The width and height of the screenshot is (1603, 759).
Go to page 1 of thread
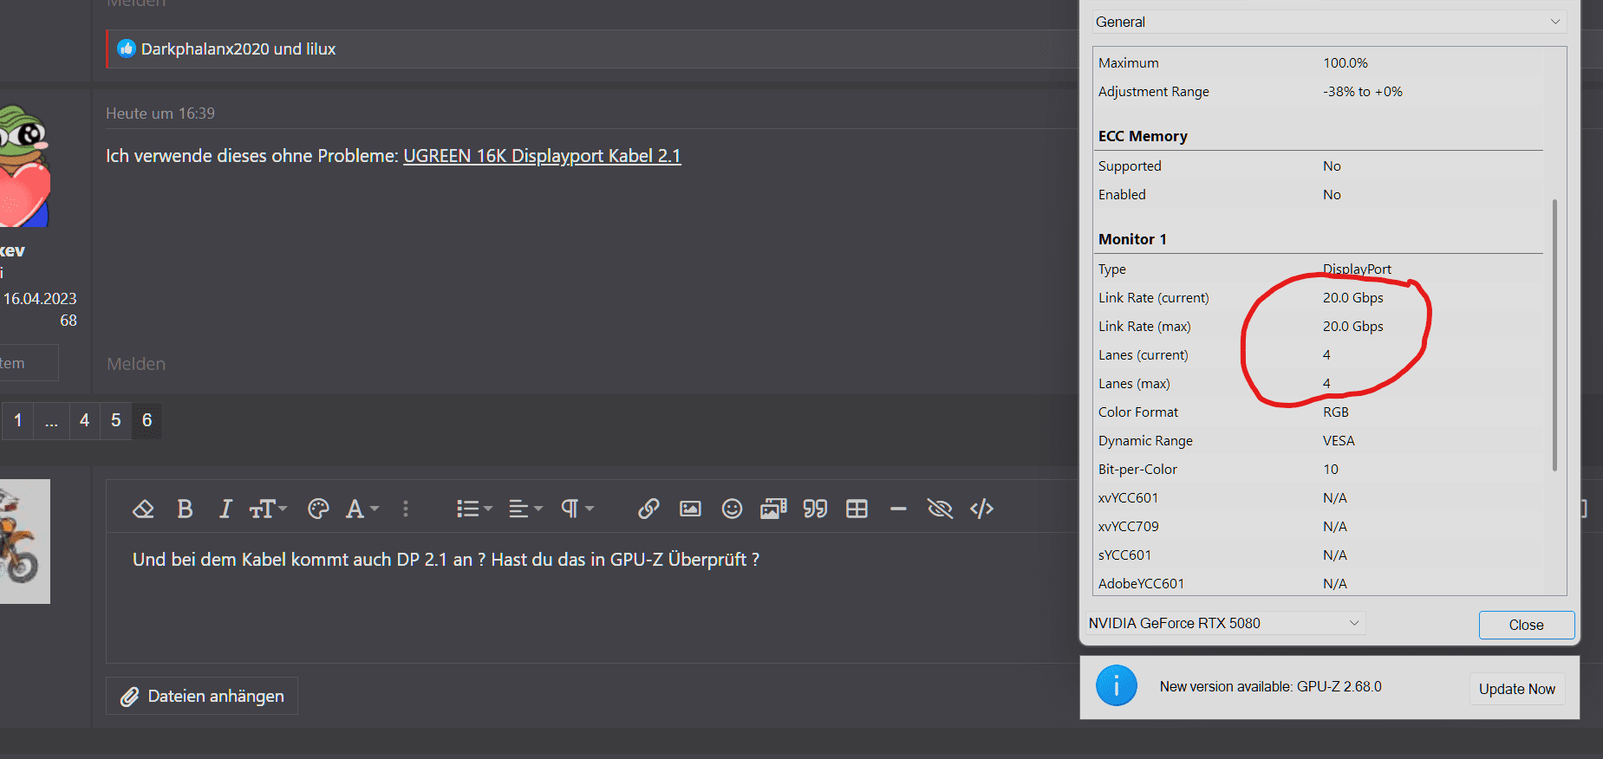[x=17, y=420]
